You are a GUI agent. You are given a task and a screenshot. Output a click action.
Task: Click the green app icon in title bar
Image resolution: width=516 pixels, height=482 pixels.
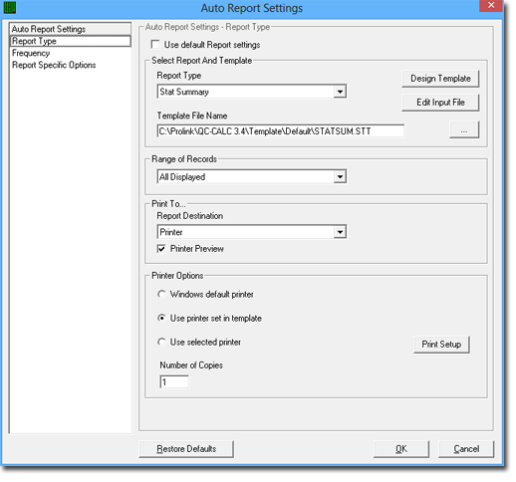[x=10, y=8]
